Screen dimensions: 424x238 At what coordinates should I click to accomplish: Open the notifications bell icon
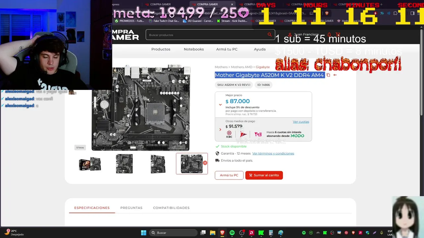point(329,34)
